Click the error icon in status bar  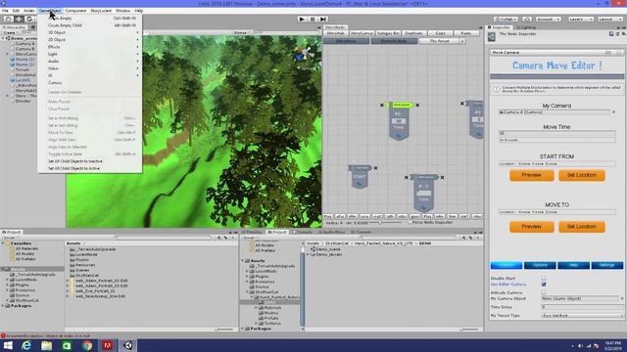[3, 336]
